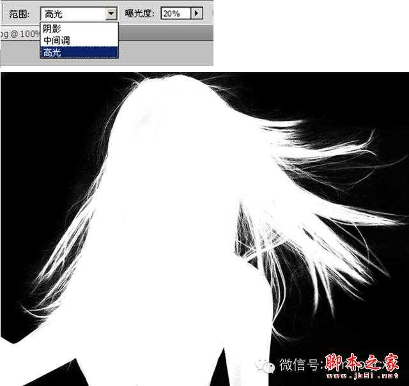The height and width of the screenshot is (386, 409).
Task: Click the document tab showing @100%
Action: (20, 34)
